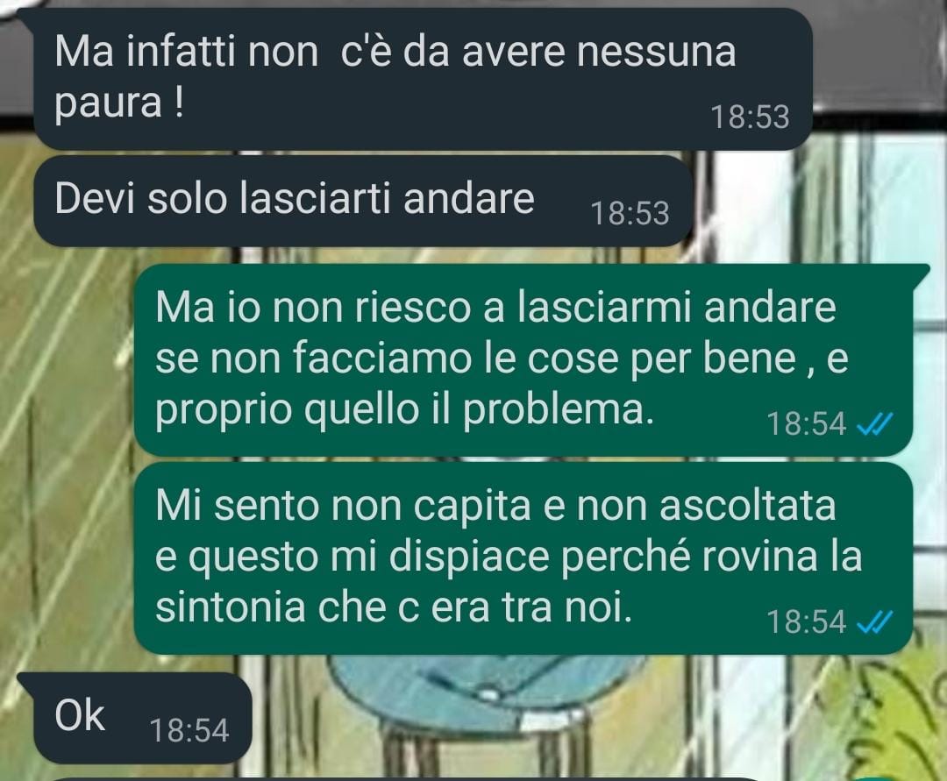This screenshot has width=947, height=781.
Task: Click the blue read ticks on 'proprio quello il problema'
Action: [874, 425]
